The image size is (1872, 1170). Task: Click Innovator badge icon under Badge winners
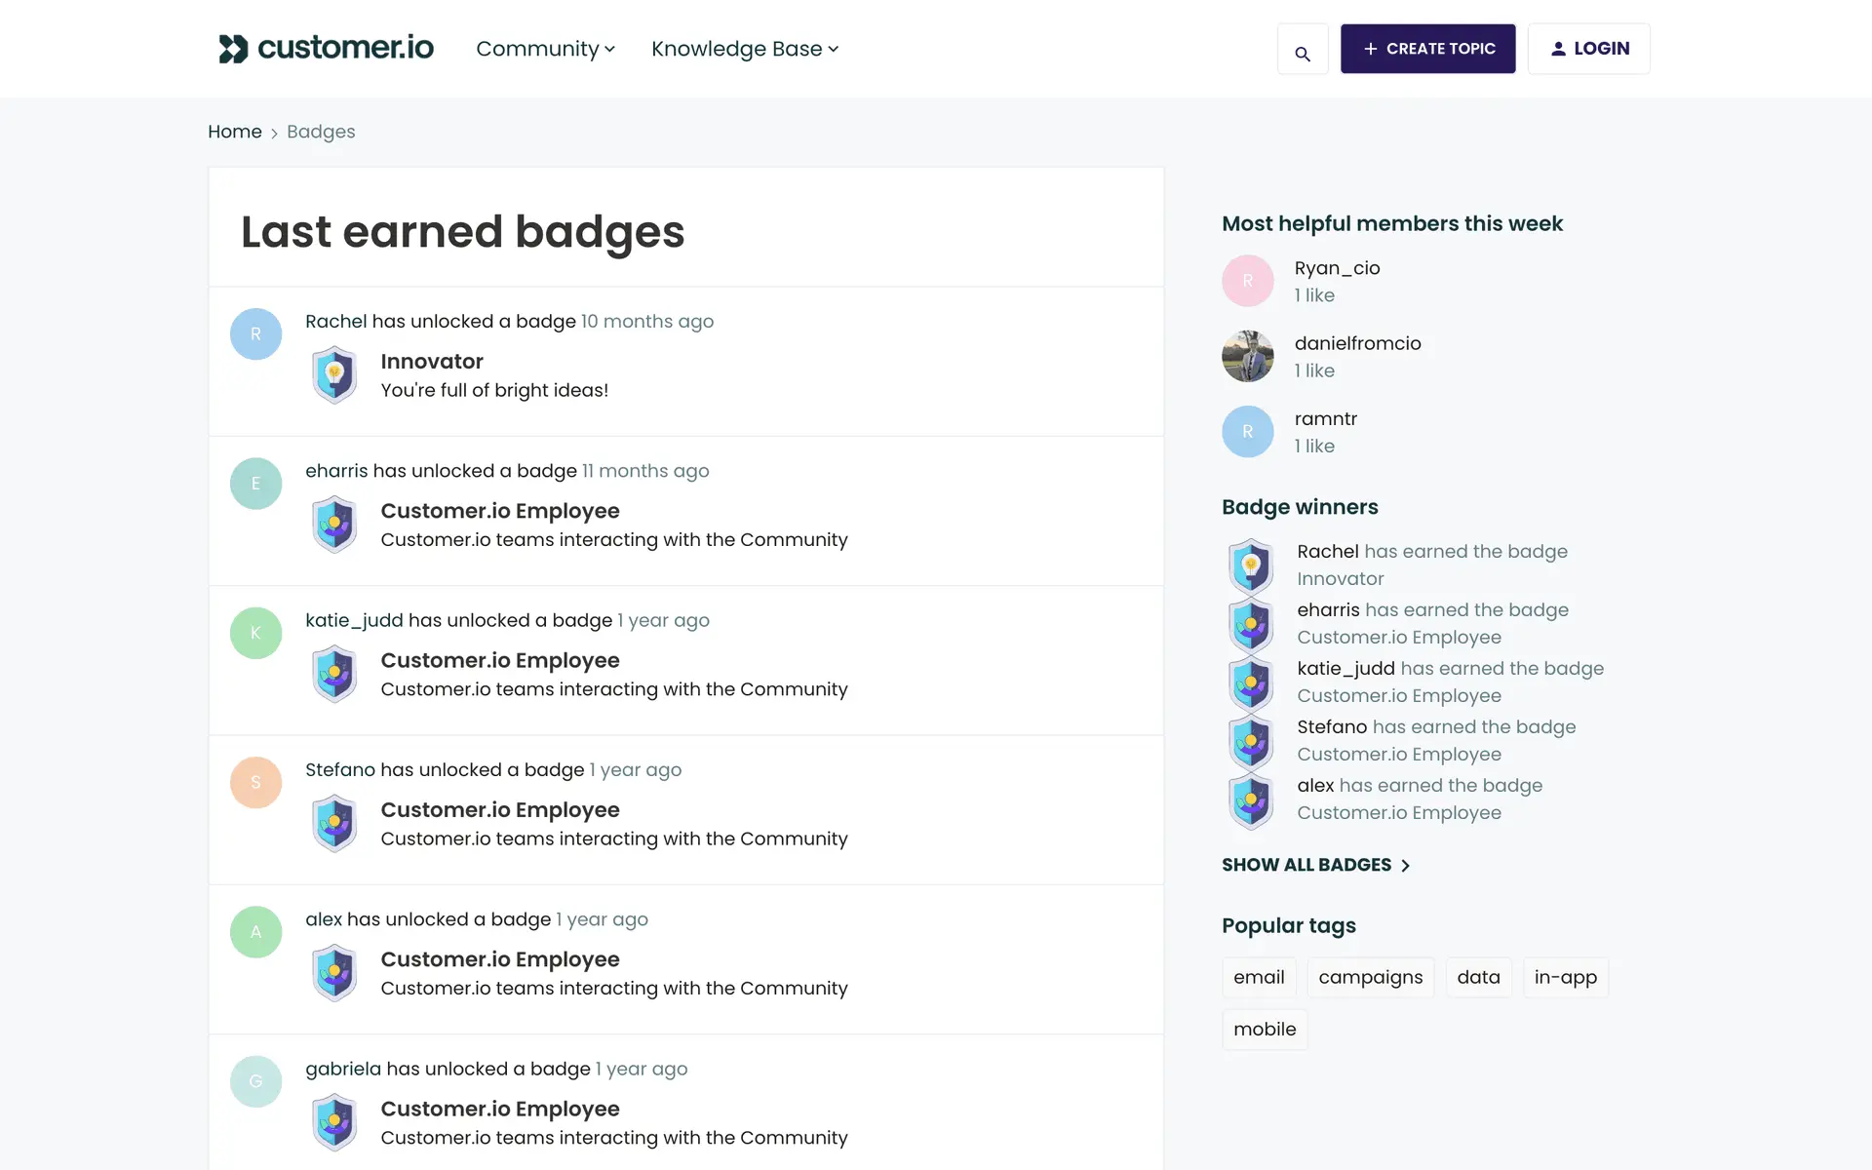(x=1251, y=565)
